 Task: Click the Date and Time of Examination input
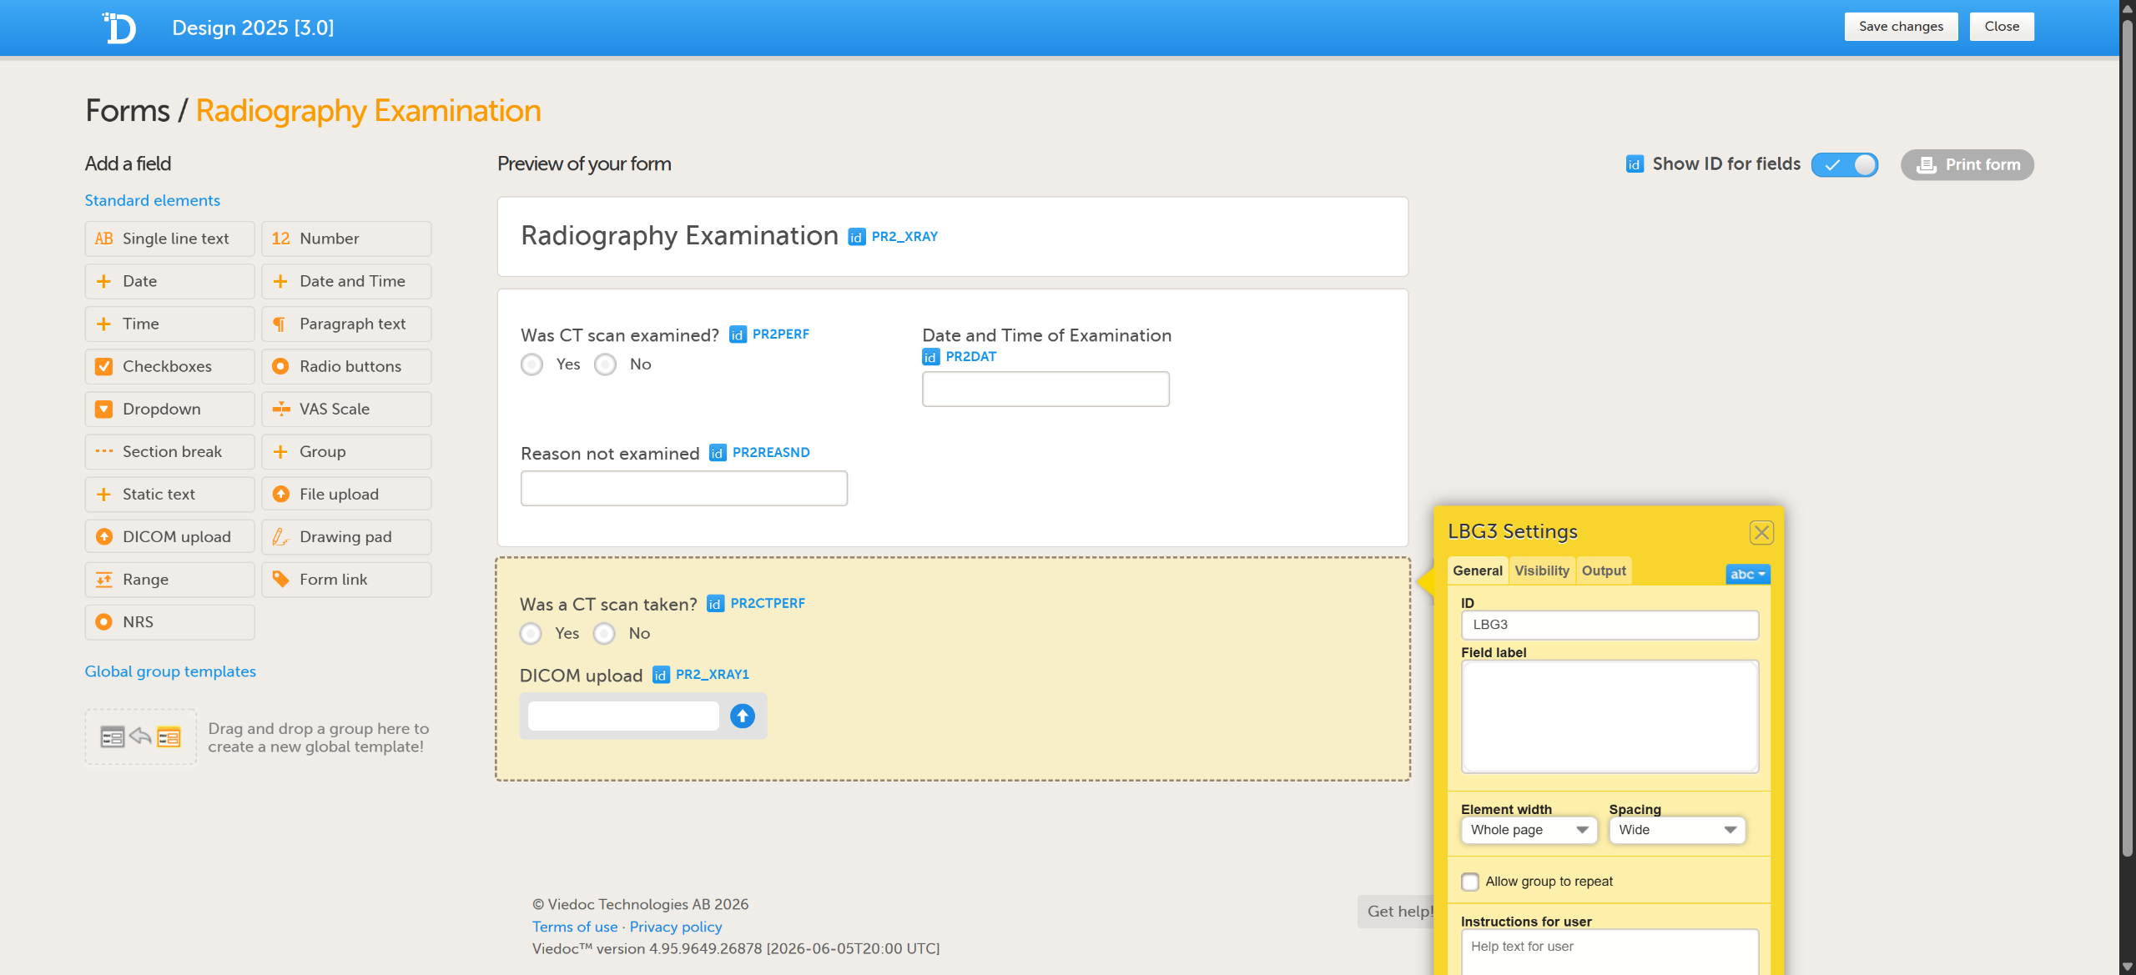point(1045,389)
